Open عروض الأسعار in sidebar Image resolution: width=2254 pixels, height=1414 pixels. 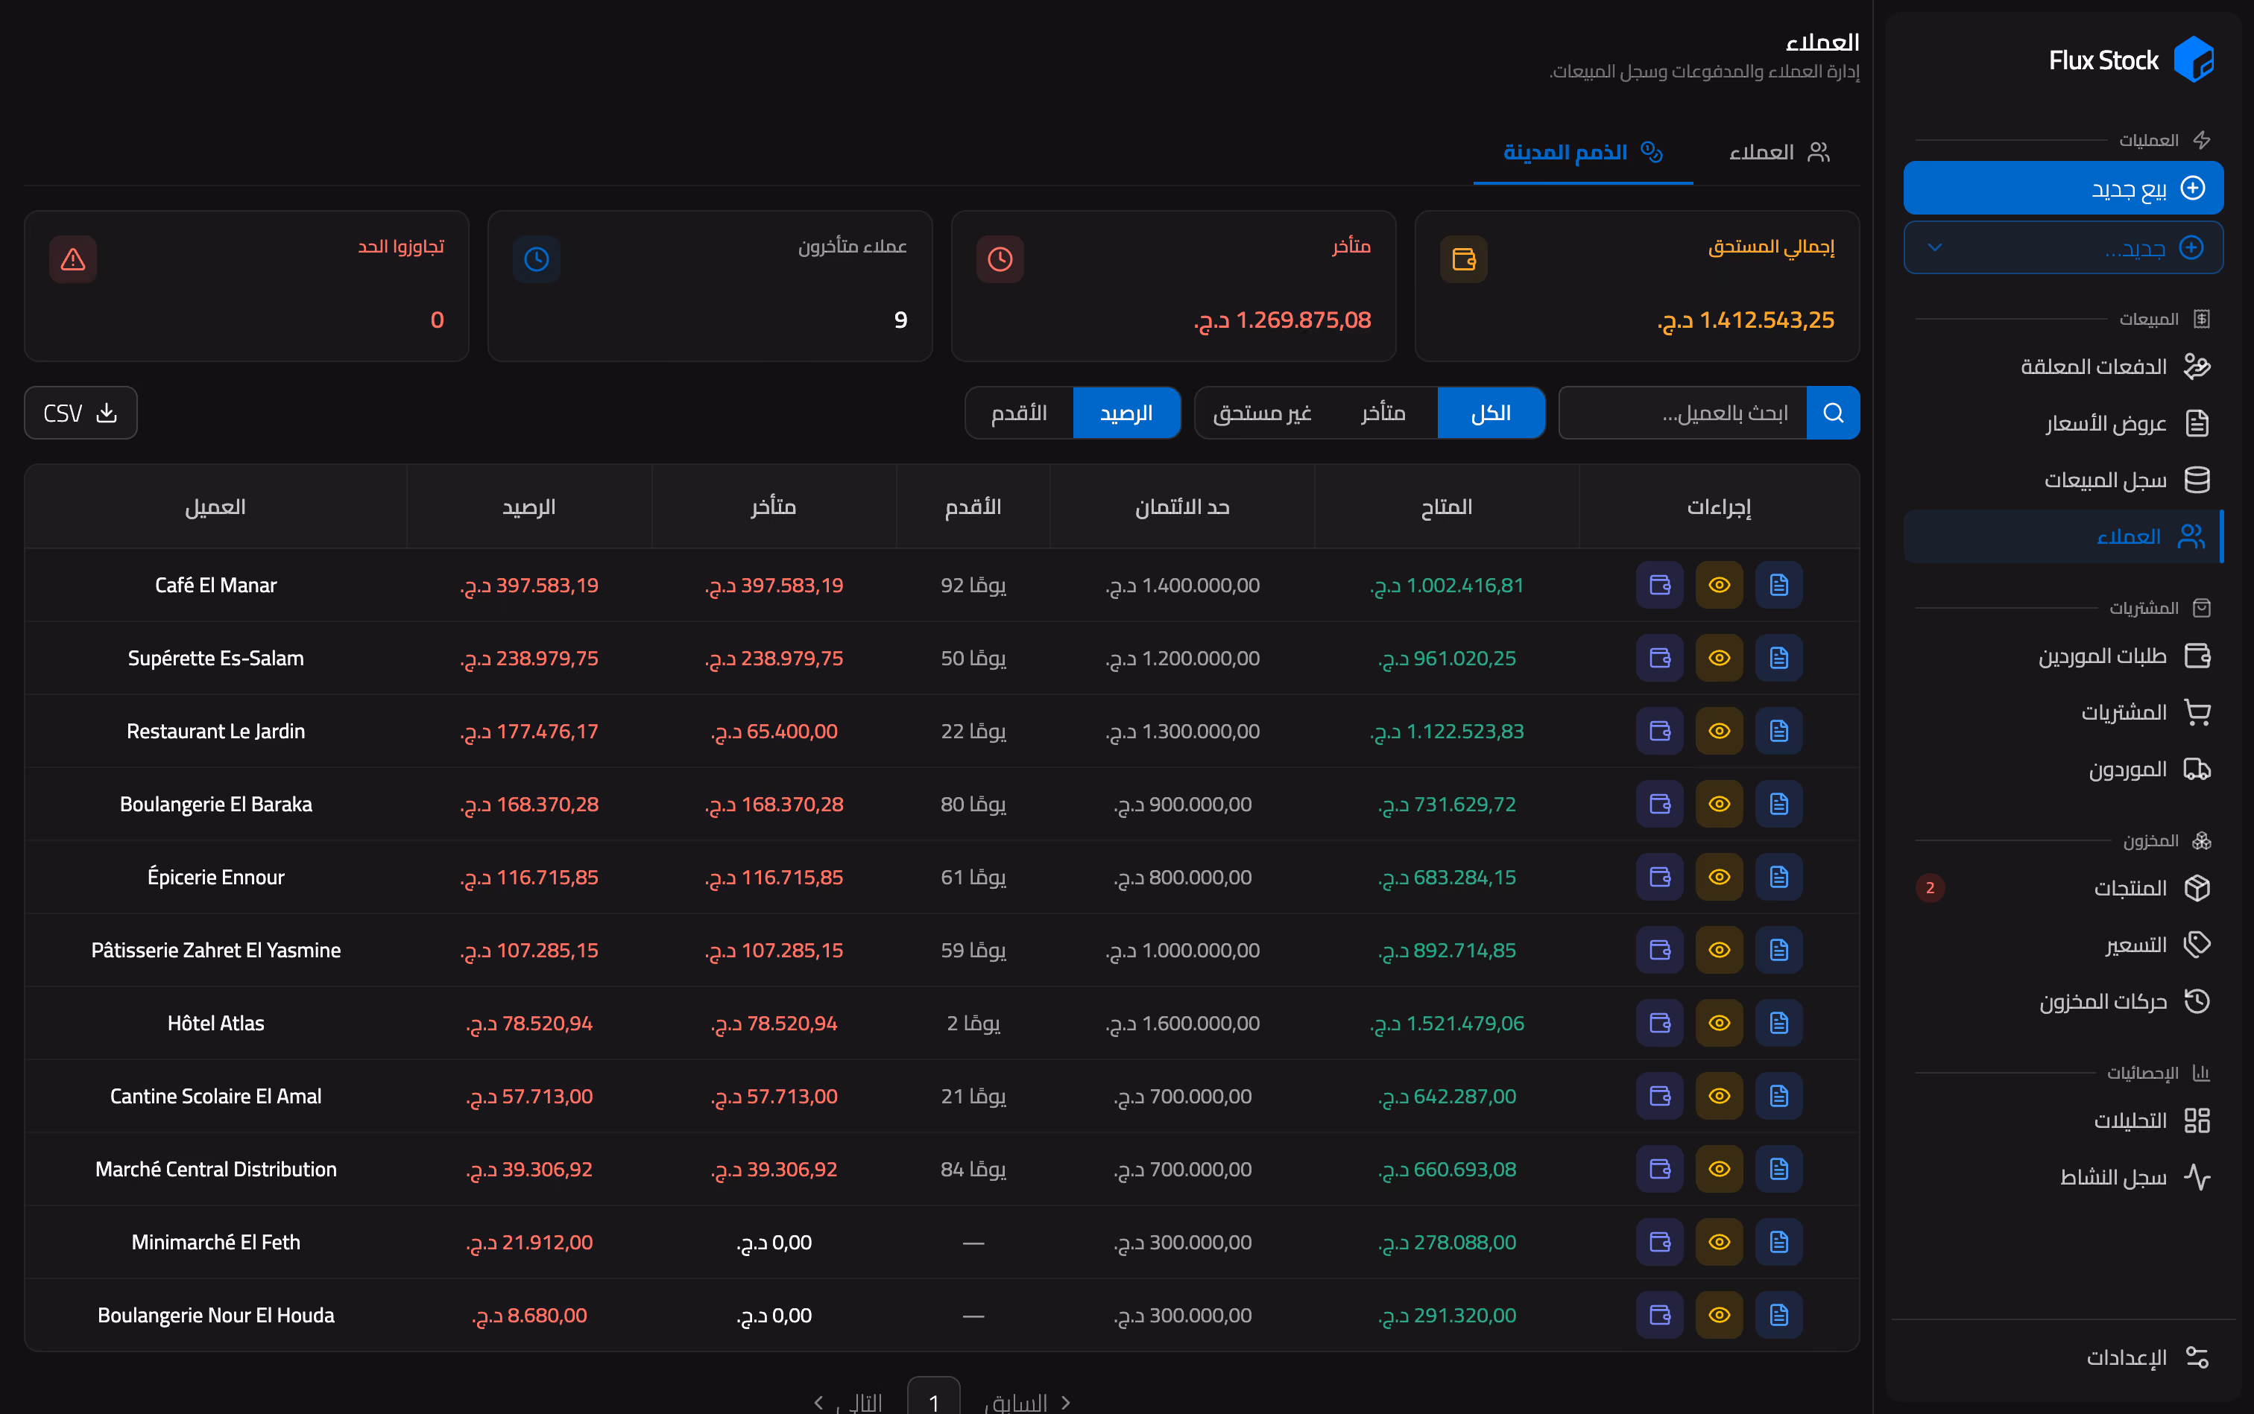point(2063,422)
